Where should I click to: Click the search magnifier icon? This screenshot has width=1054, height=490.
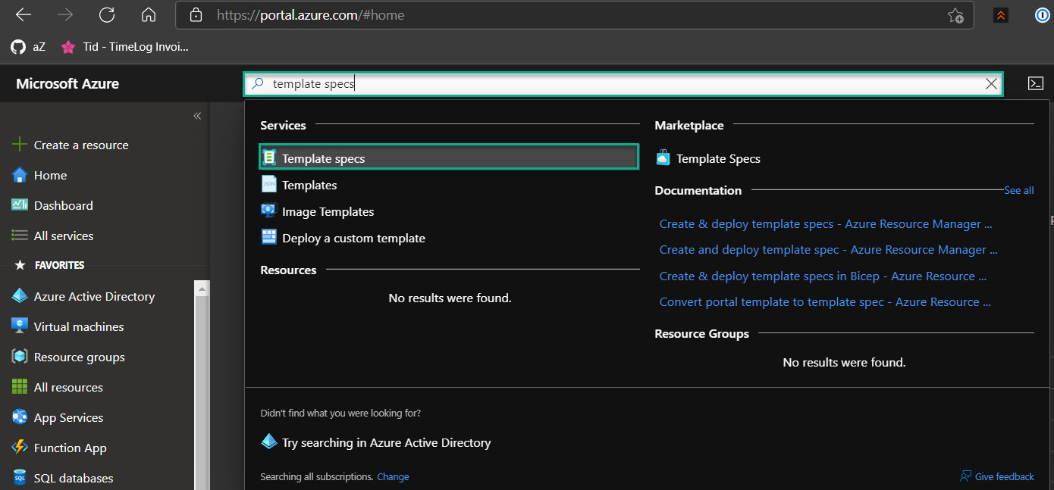point(258,84)
